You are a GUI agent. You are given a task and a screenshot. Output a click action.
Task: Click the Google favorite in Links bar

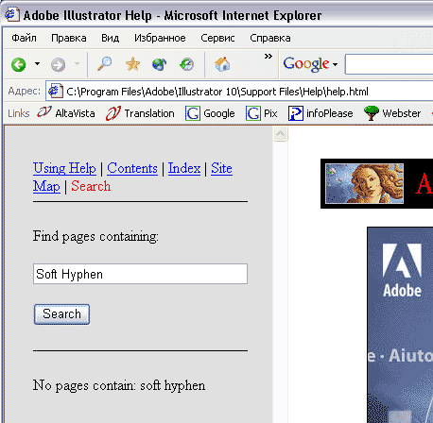210,113
